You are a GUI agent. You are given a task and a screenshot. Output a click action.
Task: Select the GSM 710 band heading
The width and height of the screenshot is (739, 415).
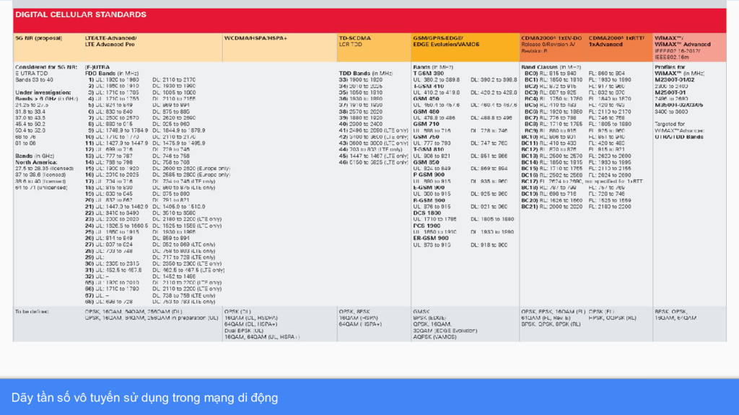[x=426, y=124]
